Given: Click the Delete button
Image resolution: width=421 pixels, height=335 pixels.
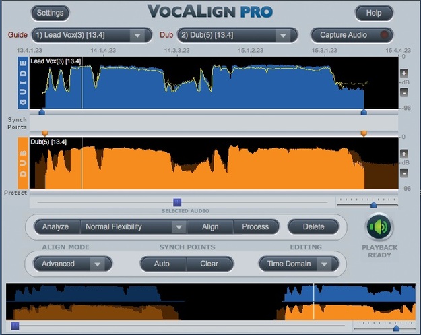Looking at the screenshot, I should click(x=313, y=226).
